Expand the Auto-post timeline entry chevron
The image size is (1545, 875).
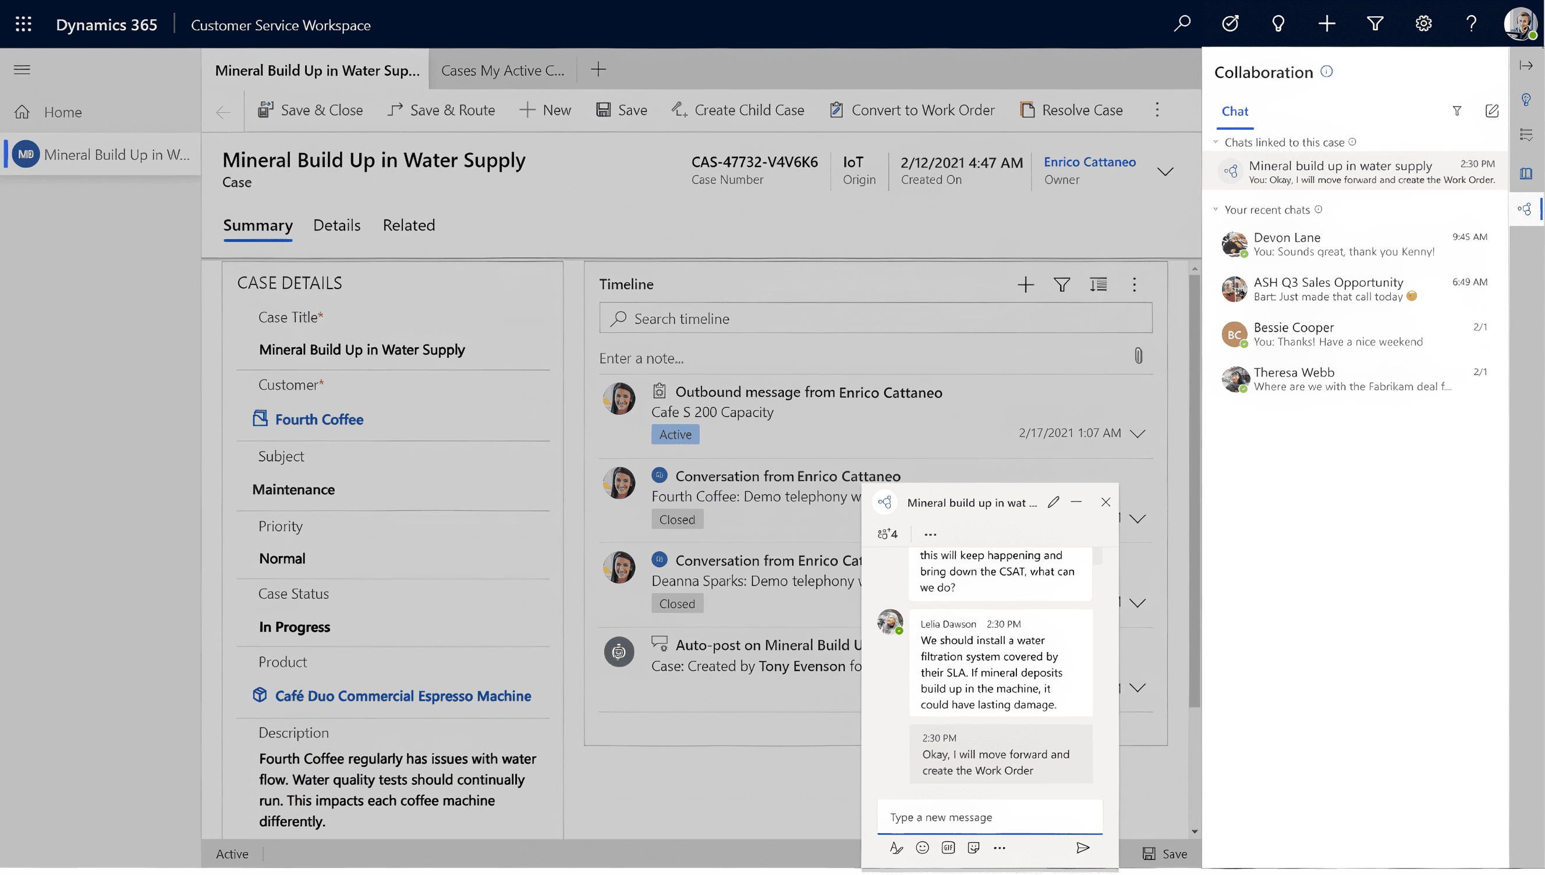pyautogui.click(x=1138, y=688)
